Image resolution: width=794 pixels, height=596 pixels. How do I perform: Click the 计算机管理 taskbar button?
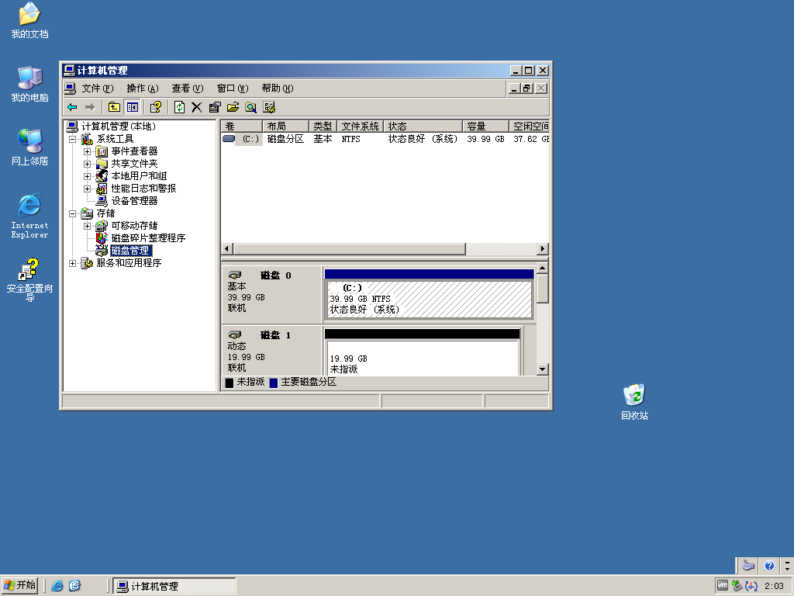tap(174, 587)
